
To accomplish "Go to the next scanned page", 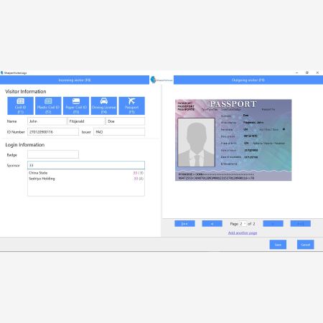I will coord(273,224).
